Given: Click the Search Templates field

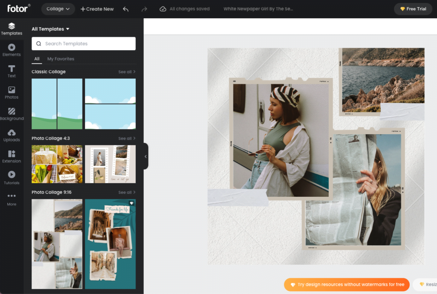Looking at the screenshot, I should pyautogui.click(x=83, y=43).
